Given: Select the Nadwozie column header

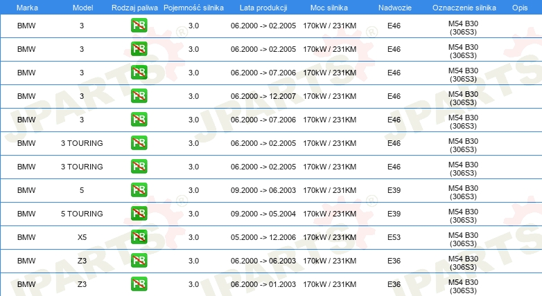Looking at the screenshot, I should click(x=395, y=8).
